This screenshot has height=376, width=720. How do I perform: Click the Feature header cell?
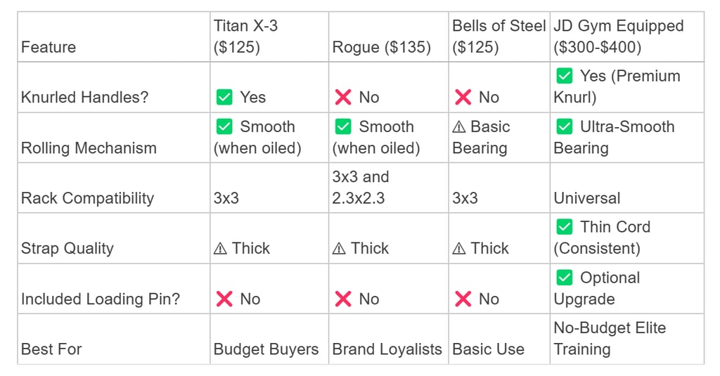49,48
